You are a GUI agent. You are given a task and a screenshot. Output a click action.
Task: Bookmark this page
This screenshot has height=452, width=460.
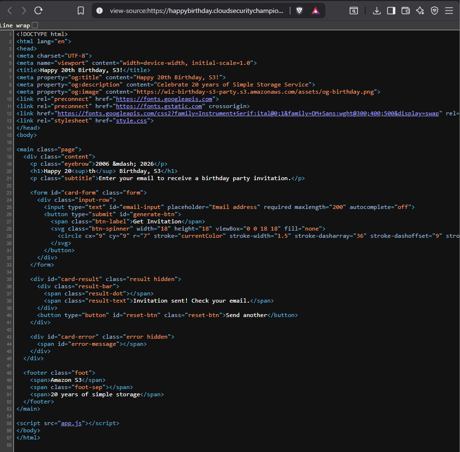tap(81, 11)
